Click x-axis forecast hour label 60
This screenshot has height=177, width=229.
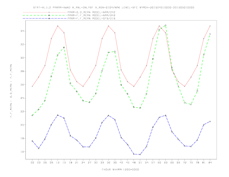[159, 163]
